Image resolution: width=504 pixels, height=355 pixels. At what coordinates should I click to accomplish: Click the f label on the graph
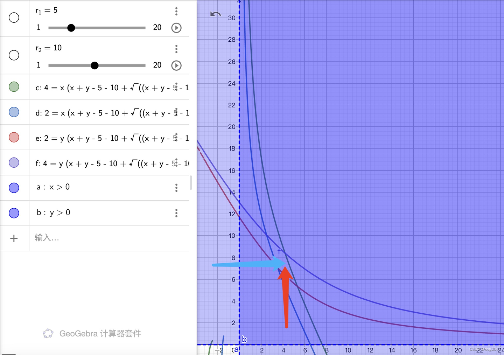point(279,251)
